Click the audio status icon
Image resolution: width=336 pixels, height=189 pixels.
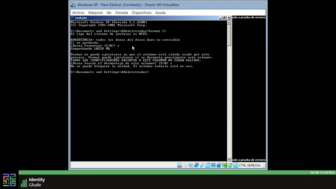(191, 165)
